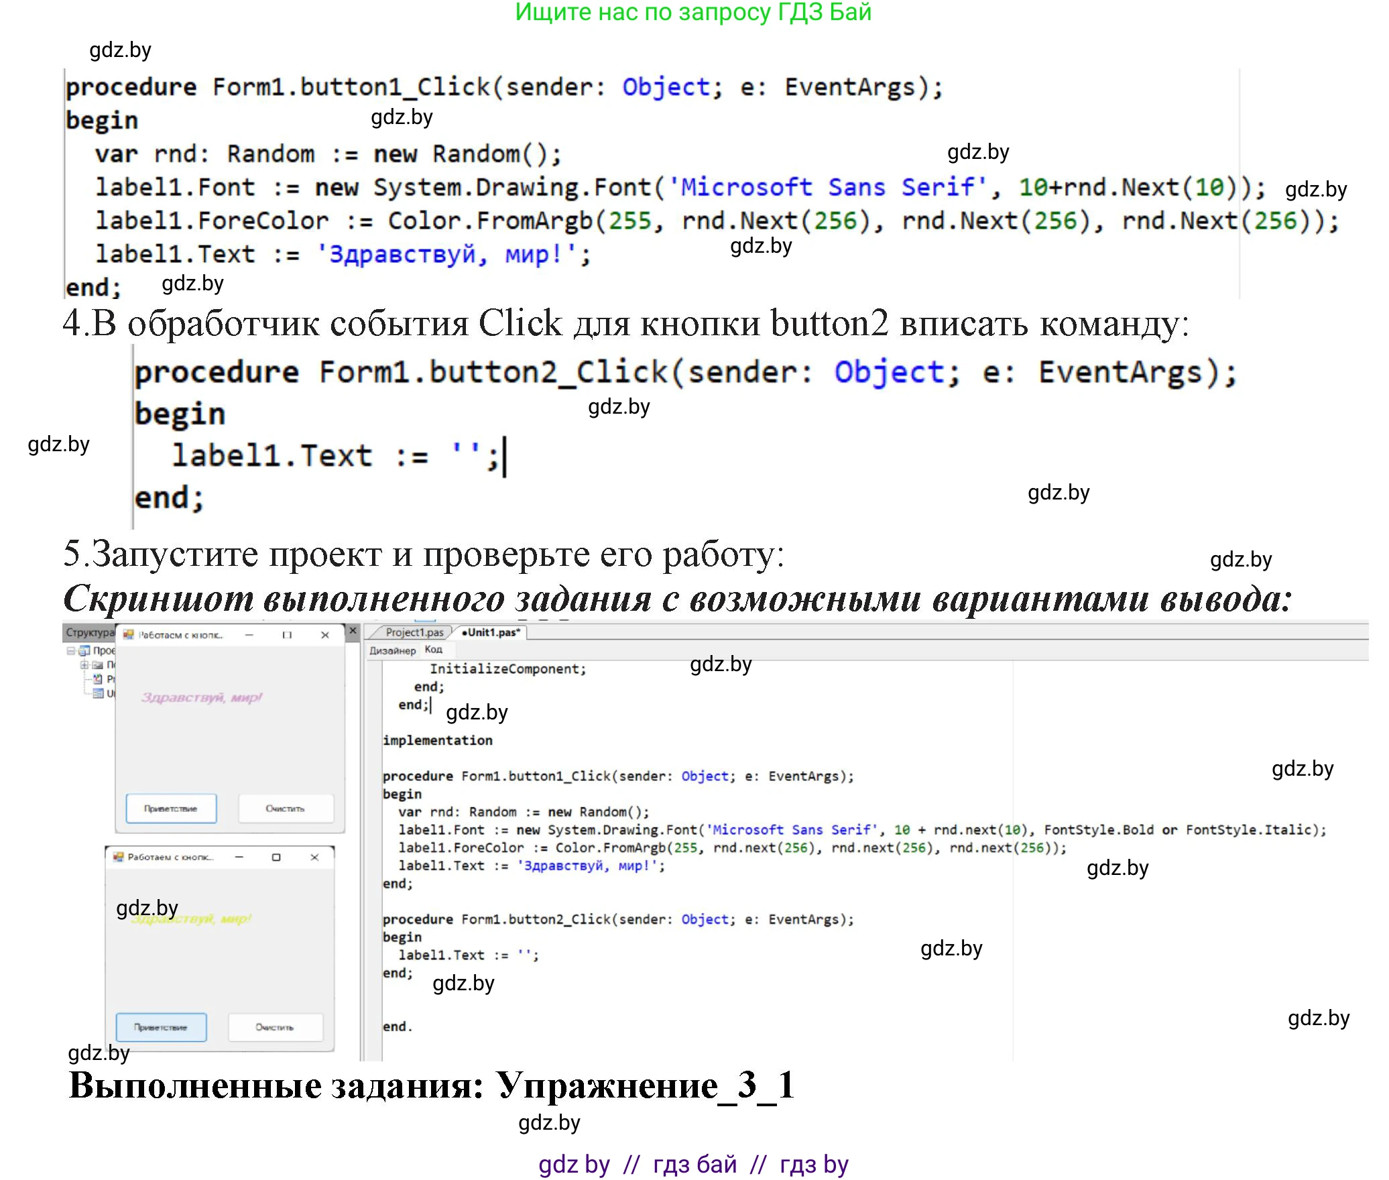Click the folder icon under the project root
1389x1180 pixels.
point(97,665)
